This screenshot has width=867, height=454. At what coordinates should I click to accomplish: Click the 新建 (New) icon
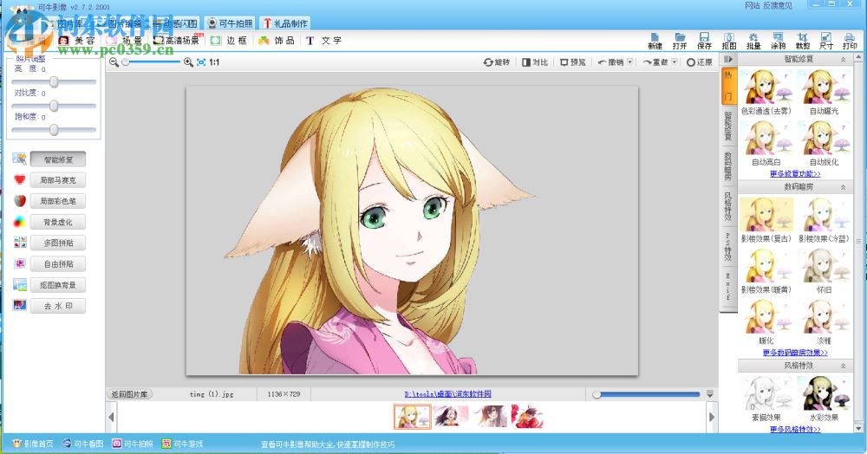pyautogui.click(x=655, y=40)
